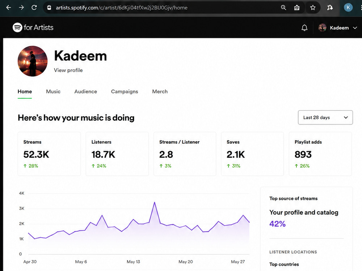The width and height of the screenshot is (362, 271).
Task: Click the 28% streams increase indicator
Action: pyautogui.click(x=31, y=166)
